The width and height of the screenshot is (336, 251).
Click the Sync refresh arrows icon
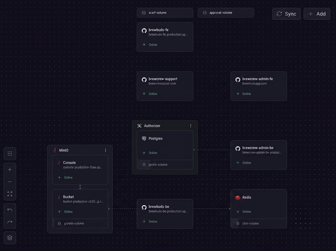click(279, 14)
